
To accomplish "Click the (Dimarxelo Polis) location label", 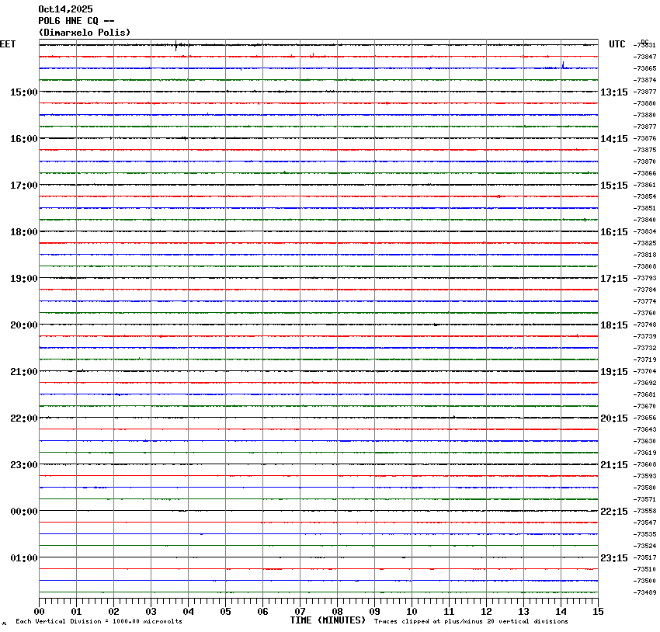I will point(85,33).
